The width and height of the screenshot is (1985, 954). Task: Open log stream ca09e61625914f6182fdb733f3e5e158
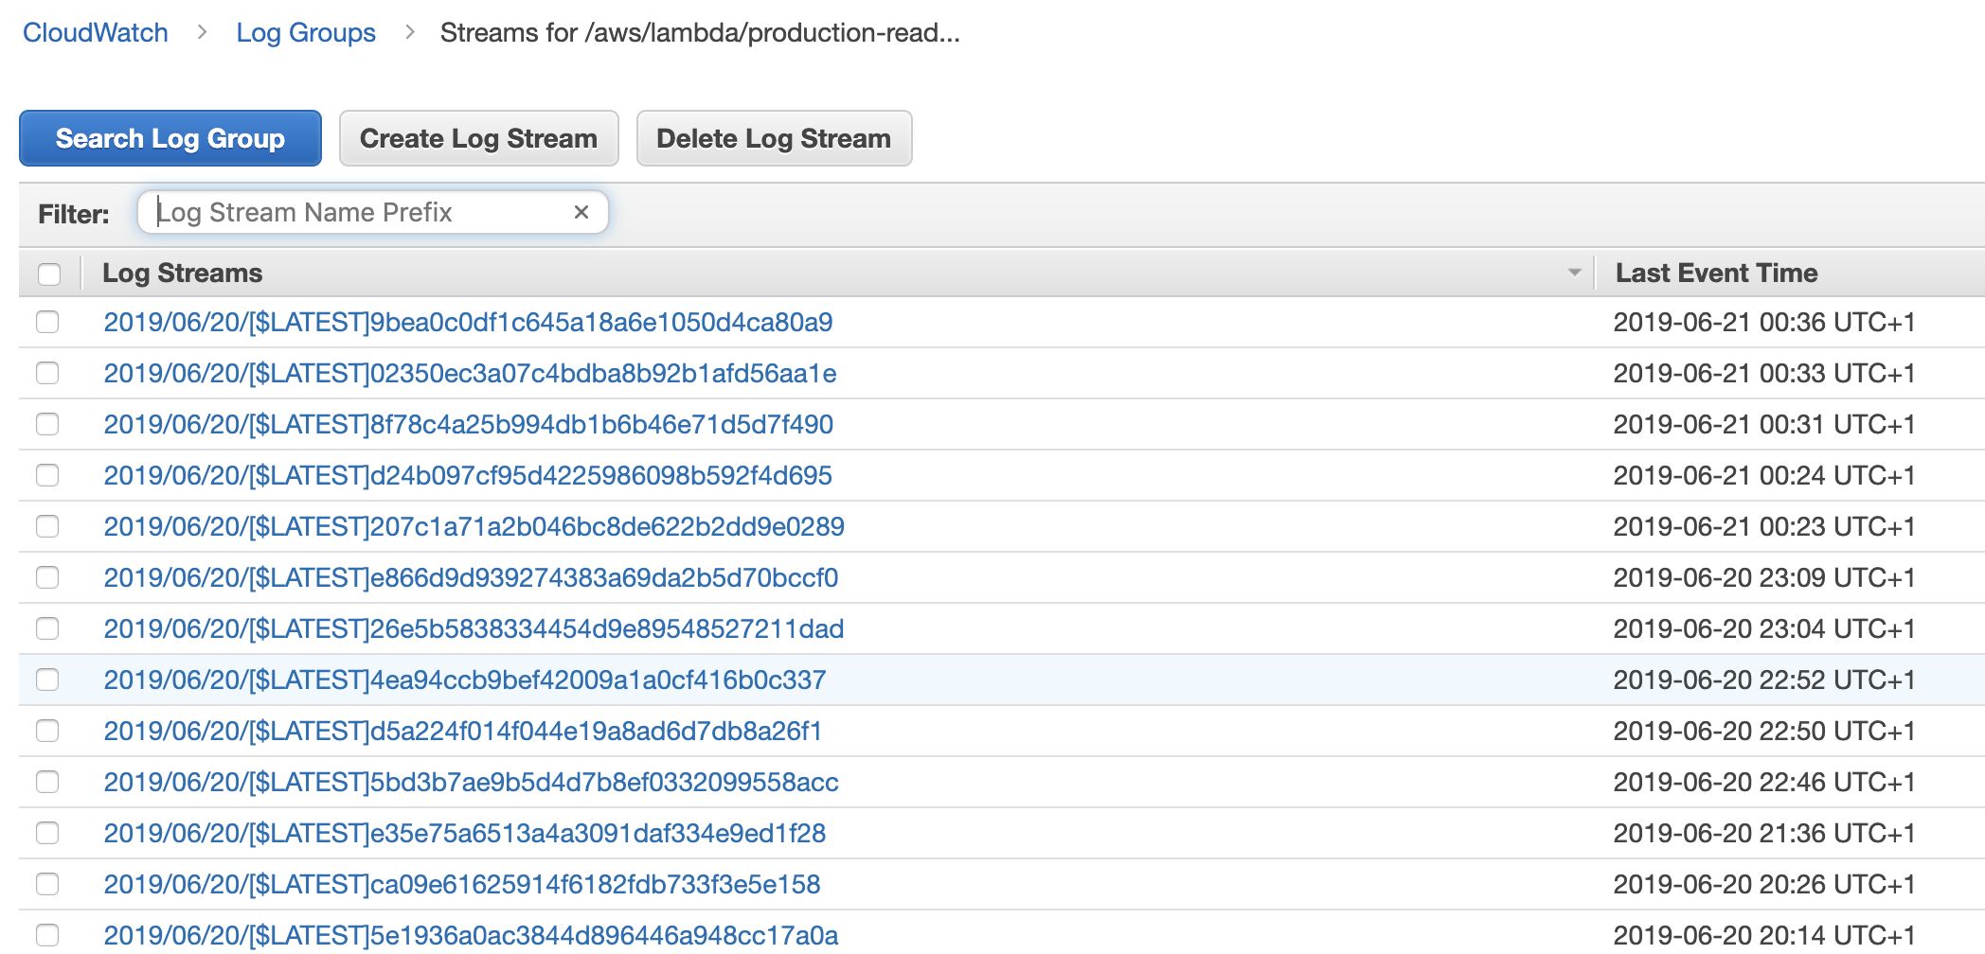click(x=462, y=884)
